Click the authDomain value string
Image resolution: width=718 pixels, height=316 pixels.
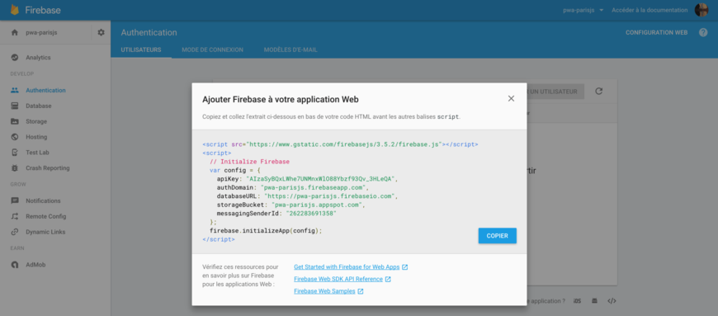314,187
